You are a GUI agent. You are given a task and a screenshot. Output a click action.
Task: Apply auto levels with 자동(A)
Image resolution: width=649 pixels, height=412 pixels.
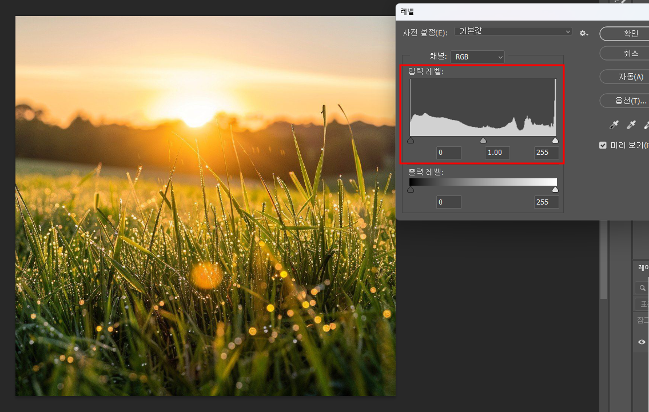pyautogui.click(x=624, y=77)
